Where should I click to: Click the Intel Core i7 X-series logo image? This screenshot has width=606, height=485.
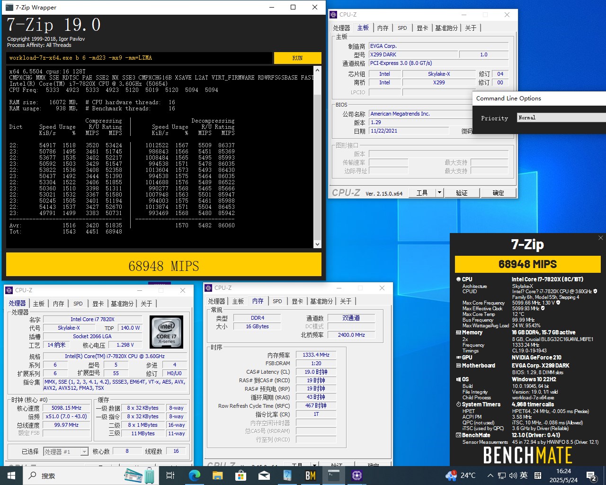coord(166,332)
